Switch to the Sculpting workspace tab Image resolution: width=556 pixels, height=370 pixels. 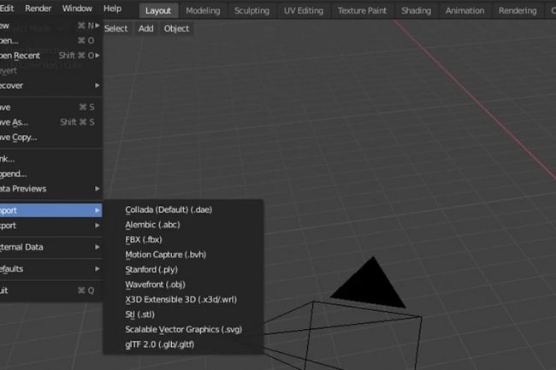251,11
